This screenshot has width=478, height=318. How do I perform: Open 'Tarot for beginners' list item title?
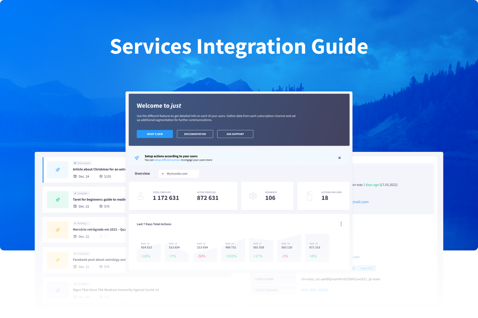tap(99, 200)
